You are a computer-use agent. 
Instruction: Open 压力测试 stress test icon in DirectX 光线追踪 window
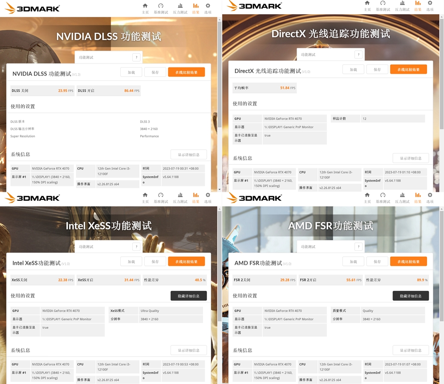(x=402, y=3)
